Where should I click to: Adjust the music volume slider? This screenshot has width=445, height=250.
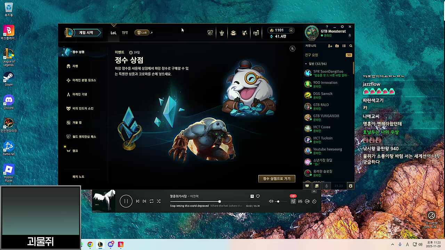(281, 201)
